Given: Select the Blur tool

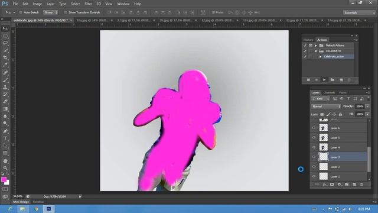Looking at the screenshot, I should pyautogui.click(x=5, y=116).
